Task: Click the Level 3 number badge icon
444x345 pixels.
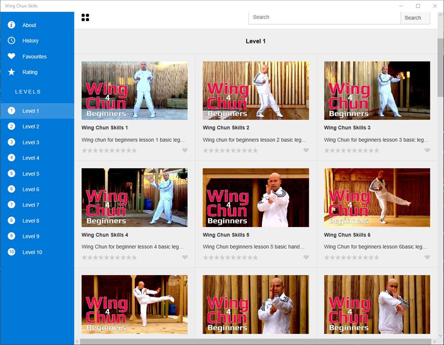Action: (11, 142)
